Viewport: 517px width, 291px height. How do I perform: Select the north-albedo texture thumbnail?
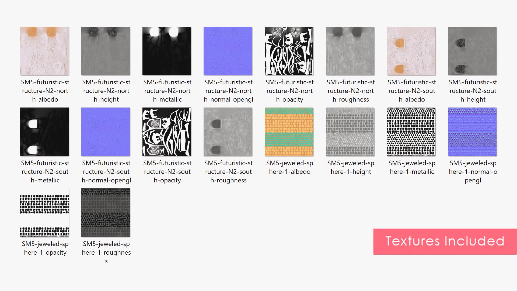[45, 51]
